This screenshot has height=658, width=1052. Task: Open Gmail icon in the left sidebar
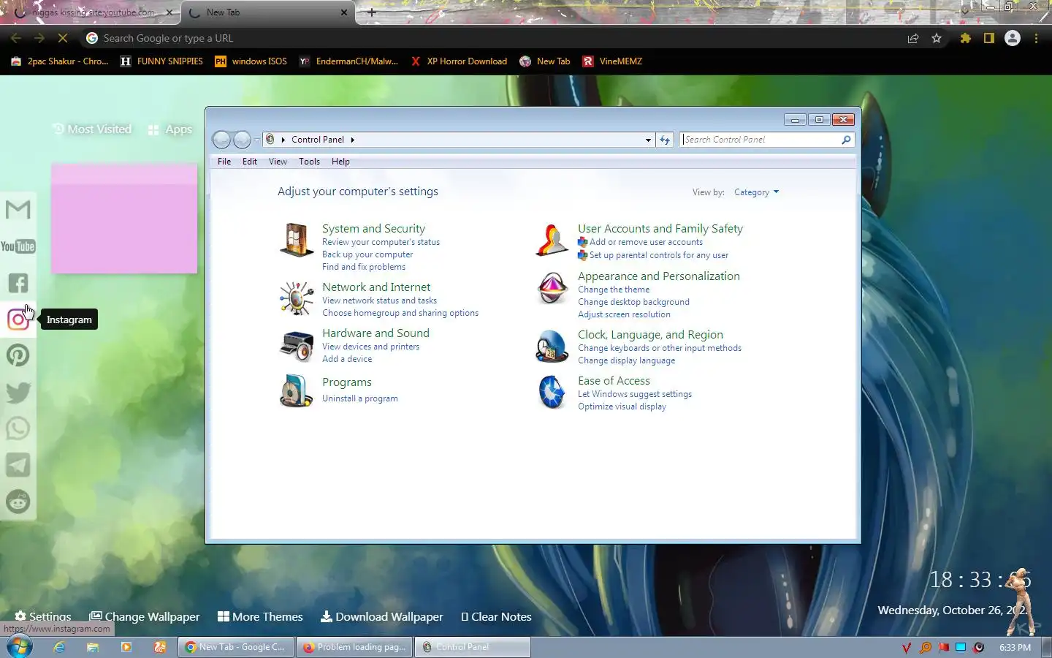(x=18, y=210)
